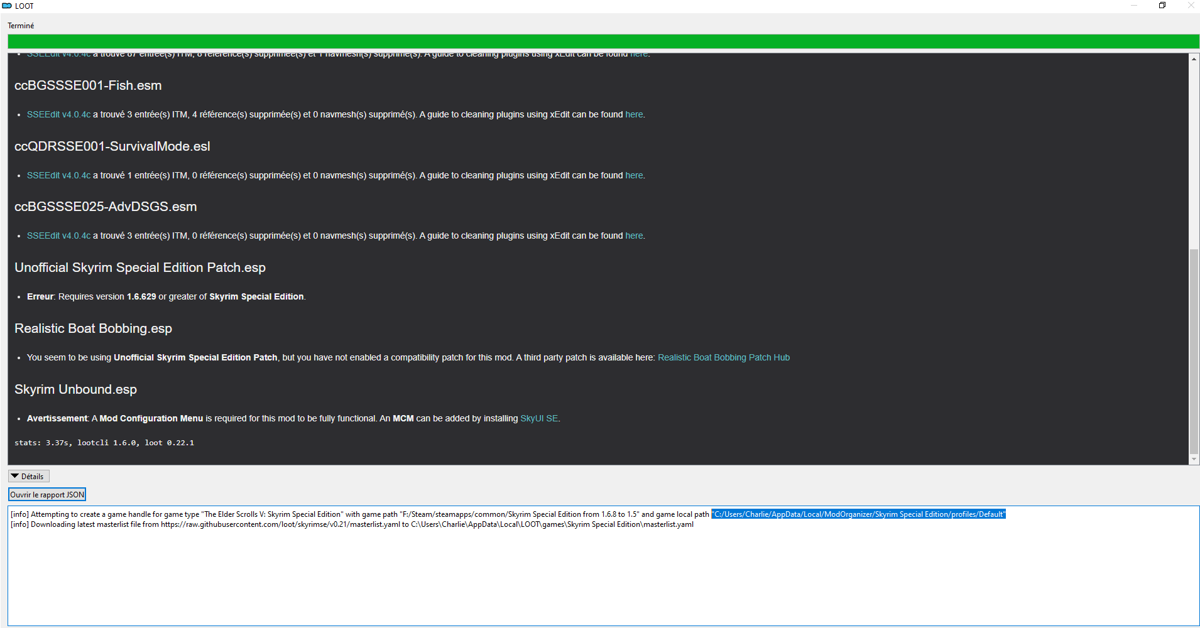Click the green completed progress bar

click(603, 41)
